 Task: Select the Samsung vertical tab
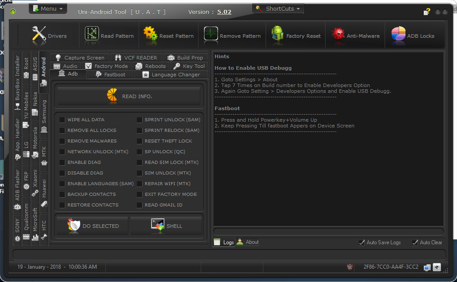coord(44,115)
